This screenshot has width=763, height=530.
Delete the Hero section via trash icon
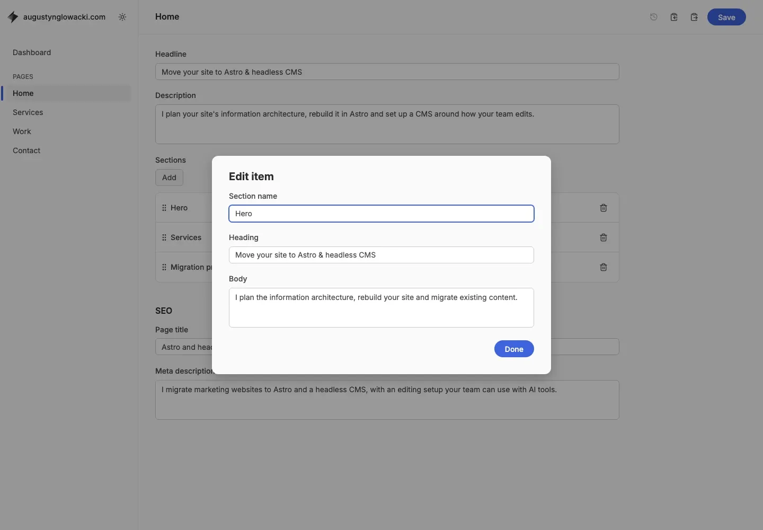coord(604,208)
